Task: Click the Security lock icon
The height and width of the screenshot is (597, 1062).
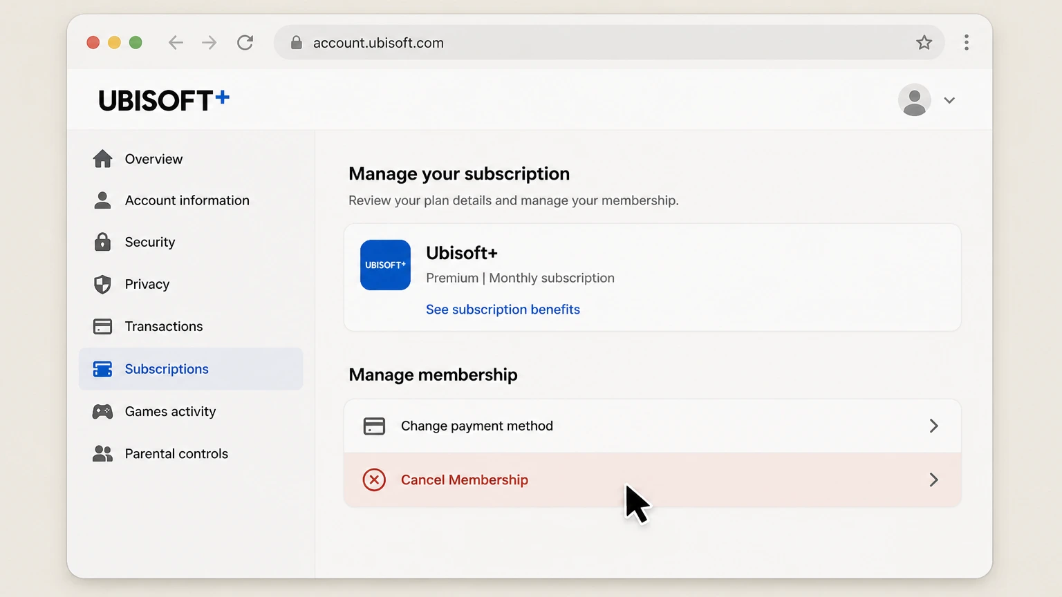Action: [x=102, y=242]
